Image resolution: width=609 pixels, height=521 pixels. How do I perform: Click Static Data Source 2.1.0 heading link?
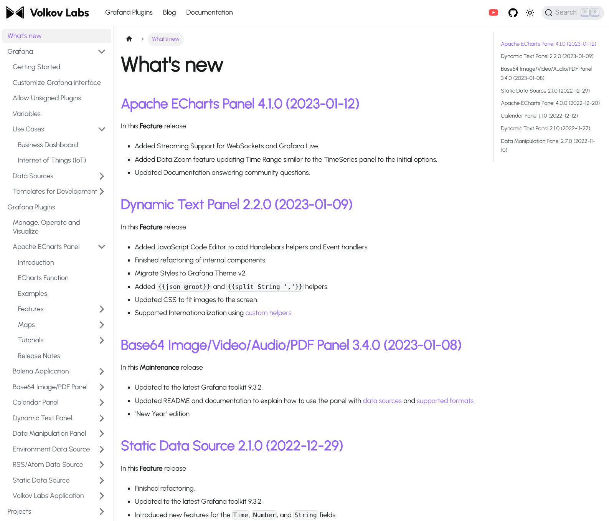click(232, 446)
